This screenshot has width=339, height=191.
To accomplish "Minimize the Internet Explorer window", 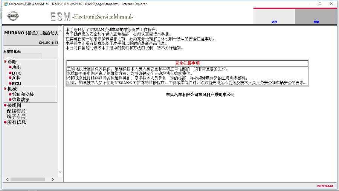I will pyautogui.click(x=309, y=4).
